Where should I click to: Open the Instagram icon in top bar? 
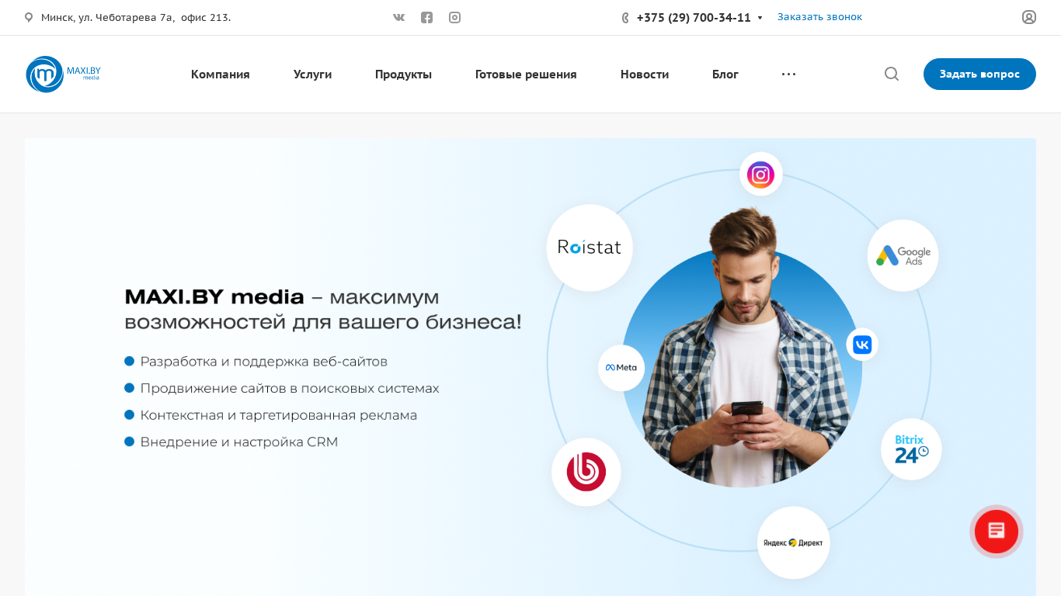(x=454, y=17)
